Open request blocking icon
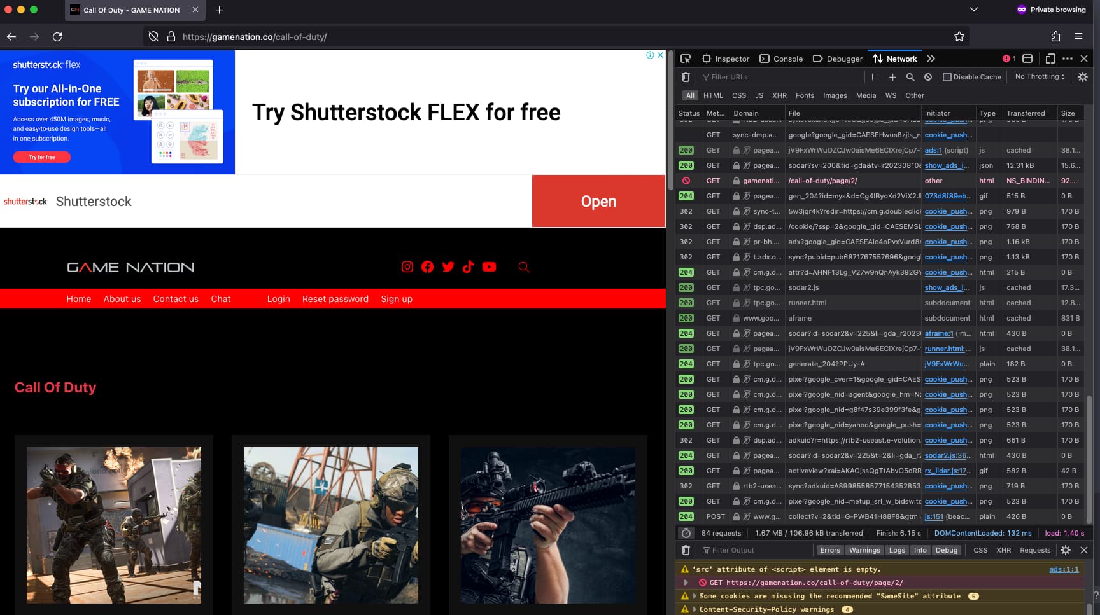The image size is (1100, 615). [x=928, y=77]
